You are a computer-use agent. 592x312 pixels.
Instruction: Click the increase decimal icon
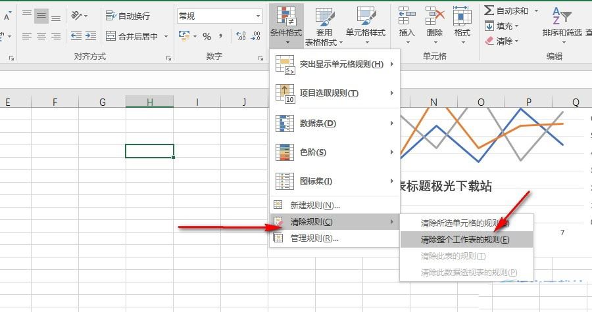[241, 36]
